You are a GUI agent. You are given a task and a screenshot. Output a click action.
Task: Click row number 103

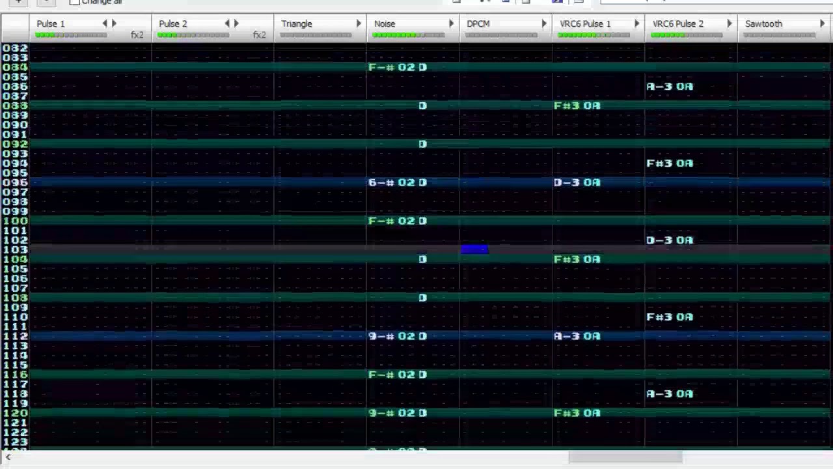[x=15, y=249]
